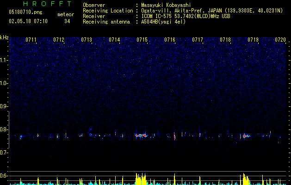Click the 0719 time marker
Viewport: 291px width, 185px height.
click(253, 40)
